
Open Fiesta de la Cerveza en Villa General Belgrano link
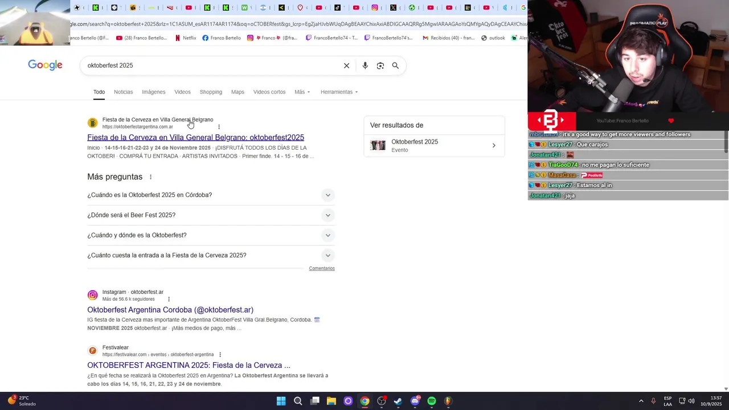tap(195, 137)
